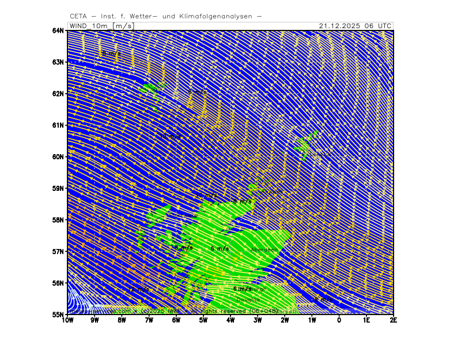This screenshot has width=461, height=345.
Task: Click the Douglas place label
Action: (x=248, y=300)
